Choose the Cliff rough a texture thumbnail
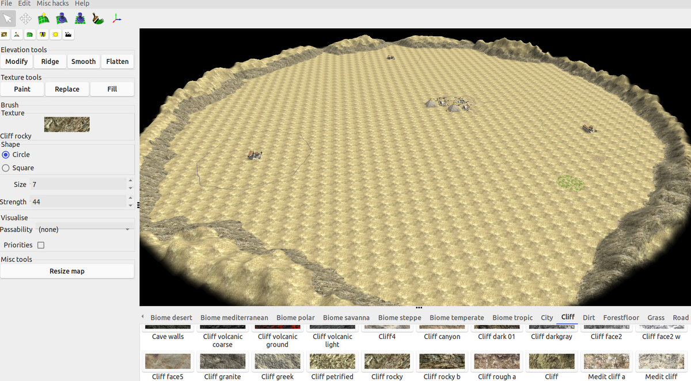 pos(497,361)
